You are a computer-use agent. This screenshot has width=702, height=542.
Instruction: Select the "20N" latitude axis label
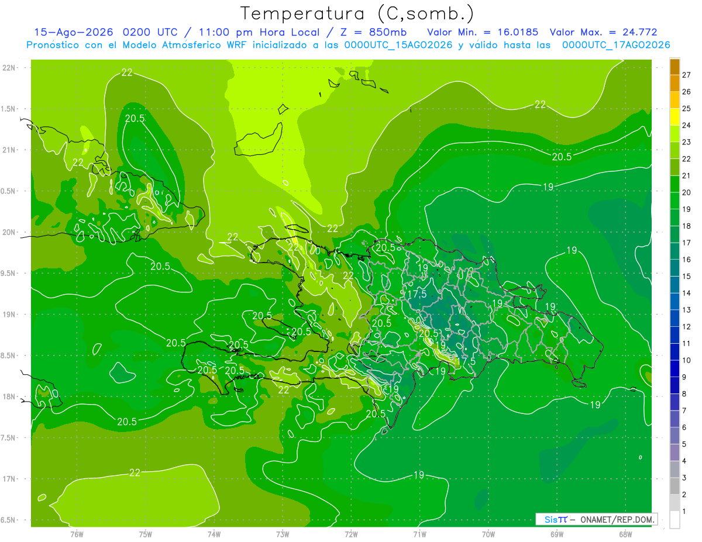[x=9, y=232]
